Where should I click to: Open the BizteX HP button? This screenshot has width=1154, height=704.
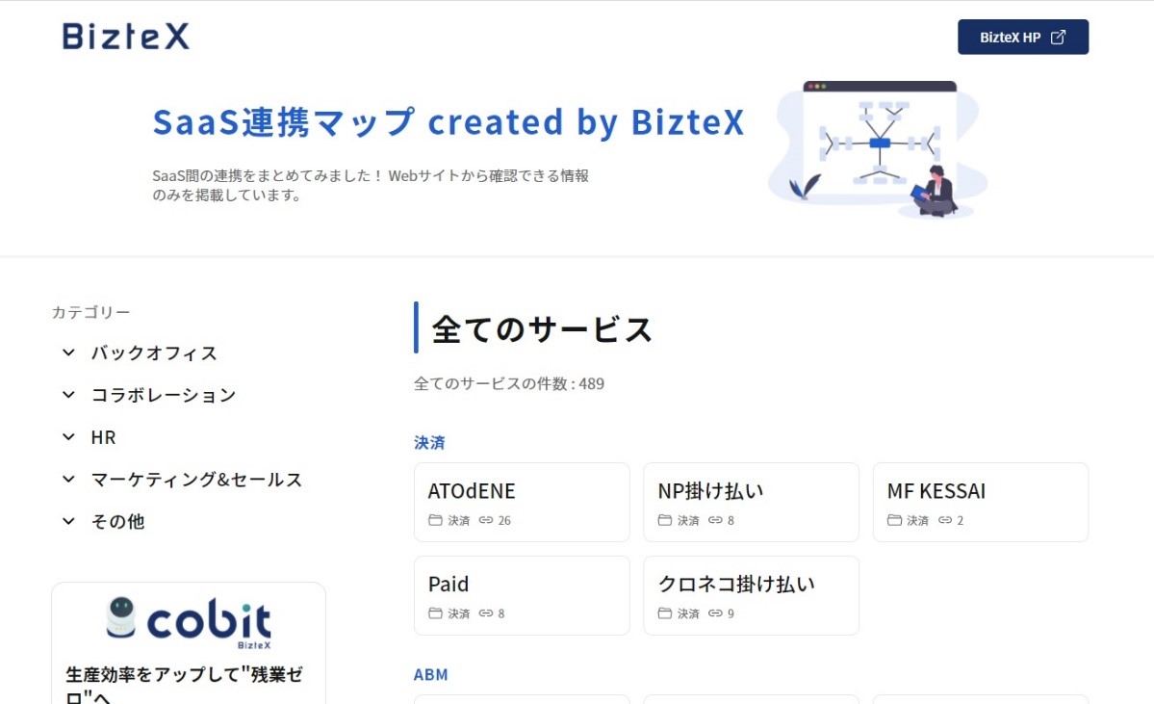click(x=1023, y=37)
